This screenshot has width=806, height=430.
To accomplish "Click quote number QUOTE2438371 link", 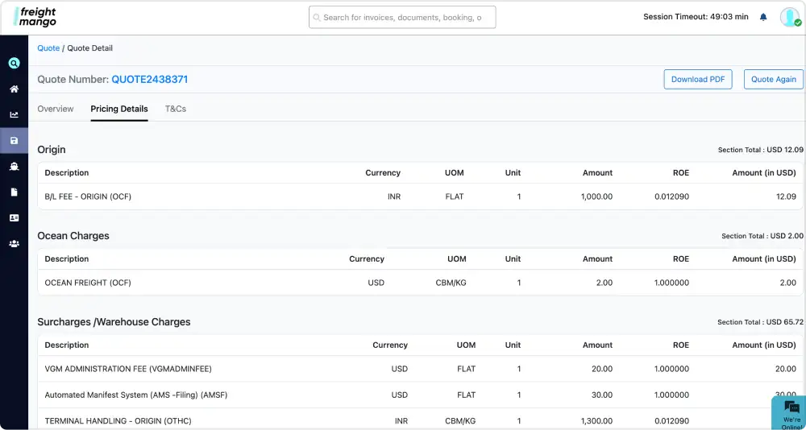I will 149,80.
